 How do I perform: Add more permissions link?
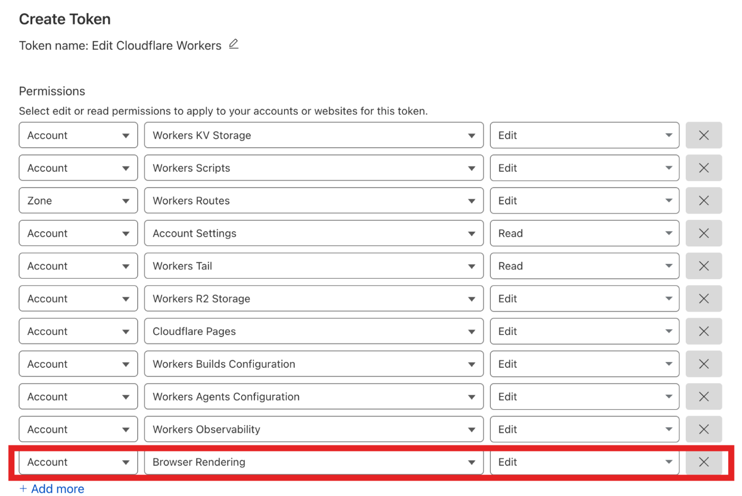pos(52,489)
